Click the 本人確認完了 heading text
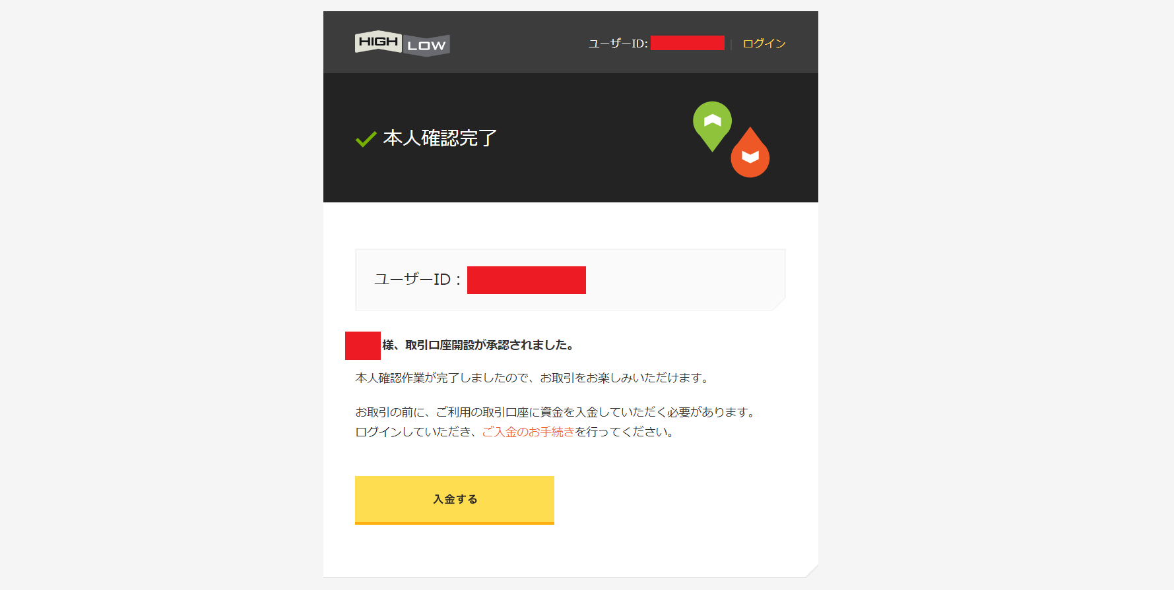Viewport: 1174px width, 590px height. [x=440, y=138]
